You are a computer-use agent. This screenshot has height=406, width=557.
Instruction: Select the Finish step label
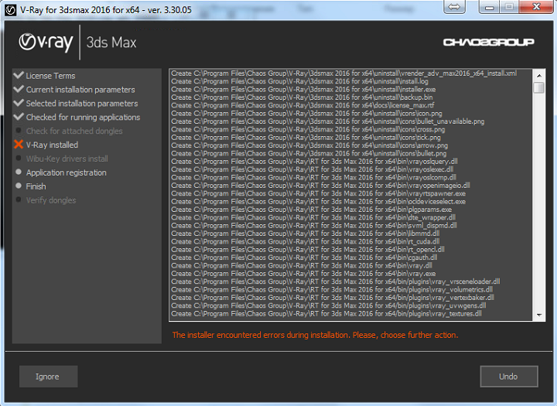pos(36,186)
